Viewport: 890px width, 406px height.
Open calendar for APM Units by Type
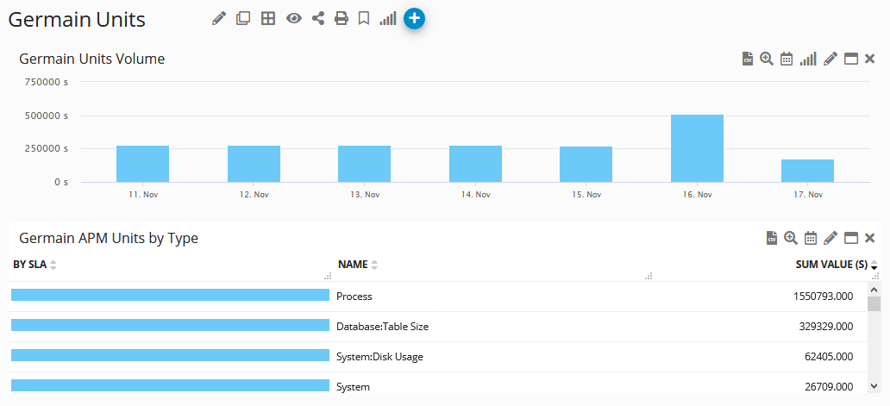[x=811, y=238]
